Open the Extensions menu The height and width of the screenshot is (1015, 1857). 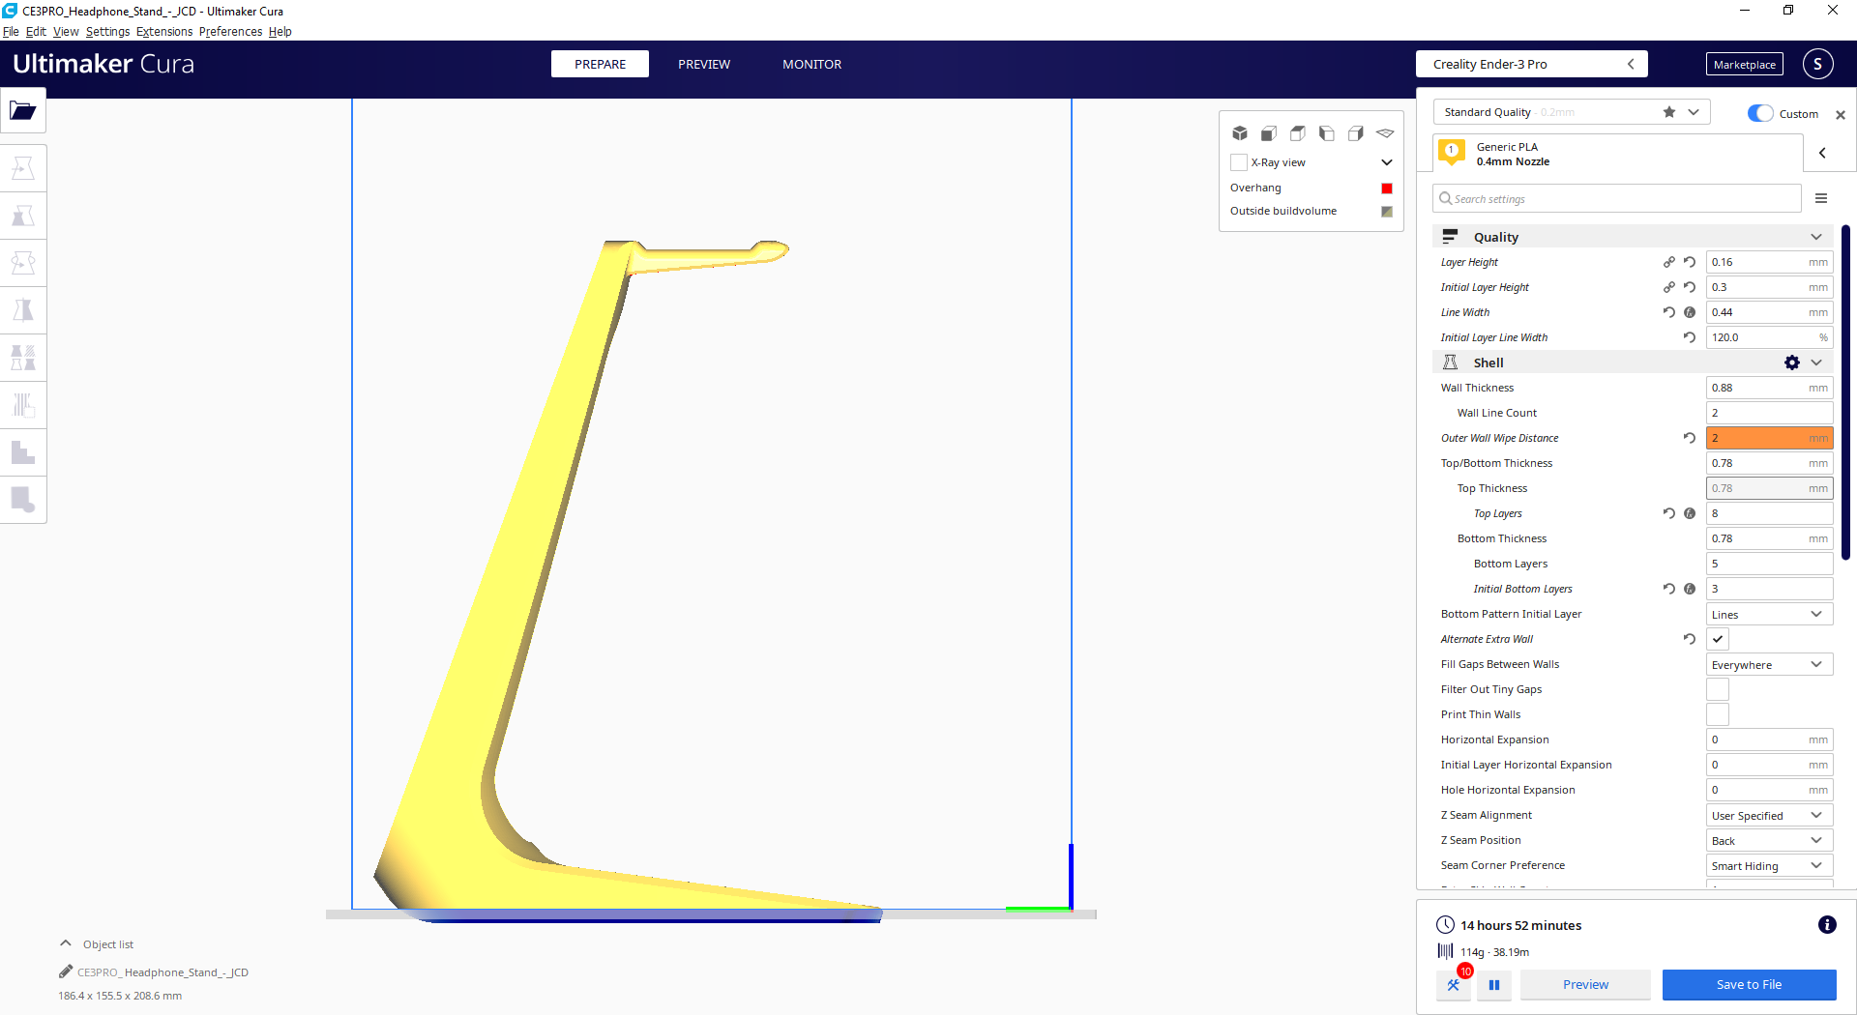(164, 31)
